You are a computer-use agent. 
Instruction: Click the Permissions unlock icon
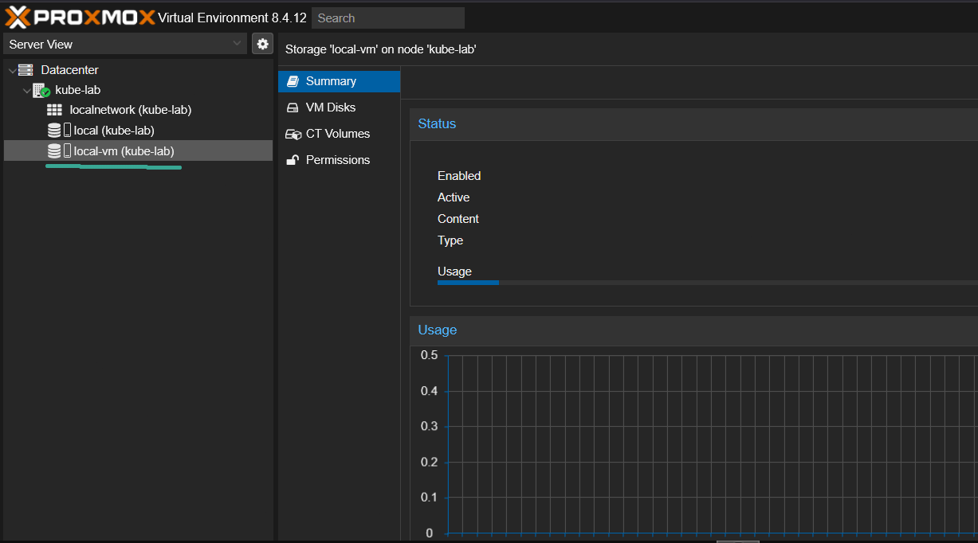293,160
